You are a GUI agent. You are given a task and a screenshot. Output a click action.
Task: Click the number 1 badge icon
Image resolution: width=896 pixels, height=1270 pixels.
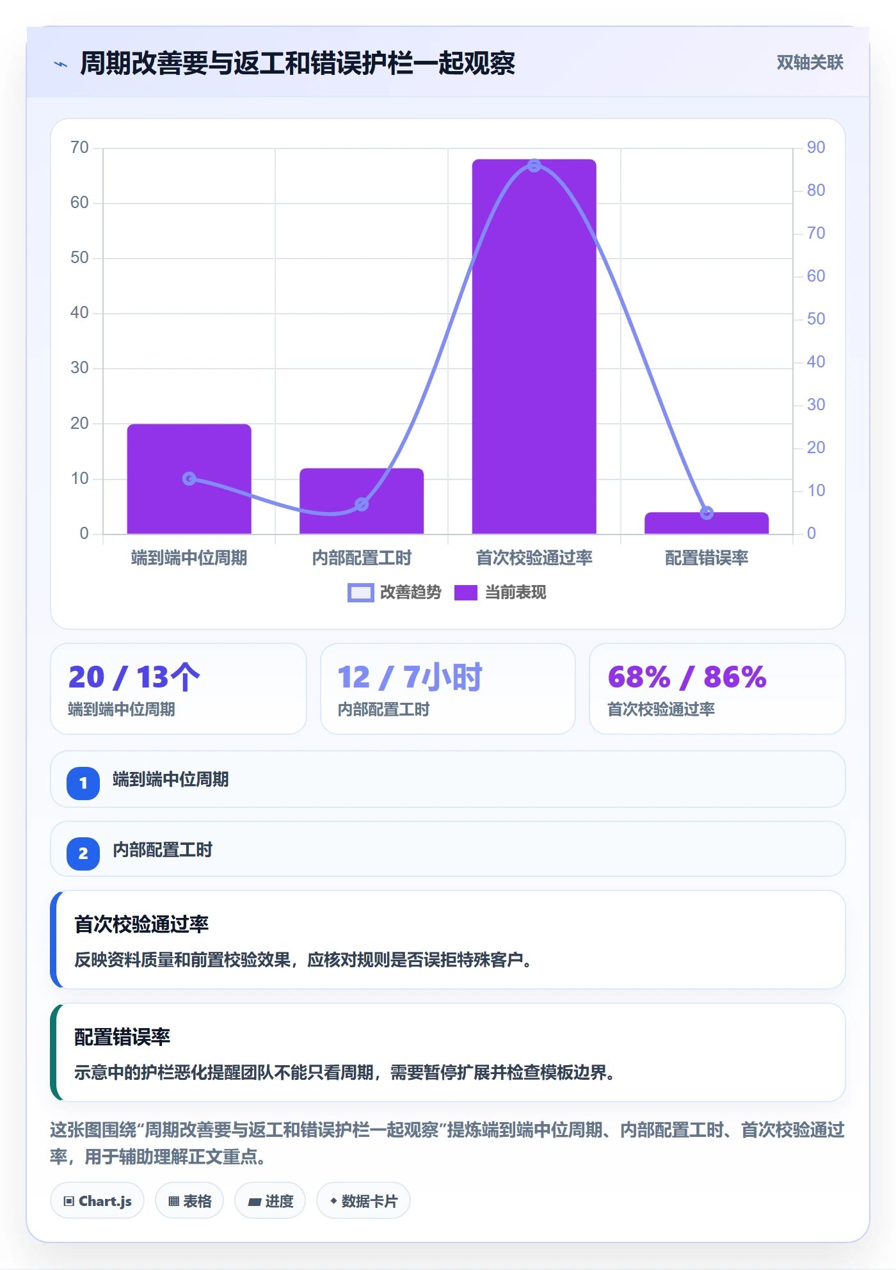tap(83, 783)
